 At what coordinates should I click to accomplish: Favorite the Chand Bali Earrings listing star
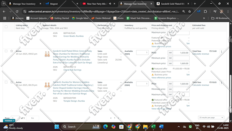click(x=12, y=51)
